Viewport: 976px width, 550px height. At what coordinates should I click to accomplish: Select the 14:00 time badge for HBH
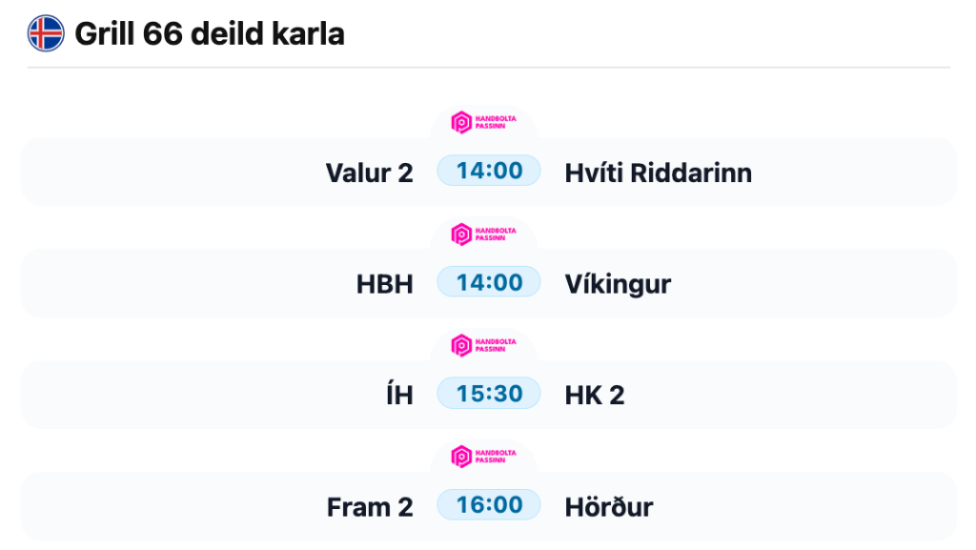tap(489, 282)
